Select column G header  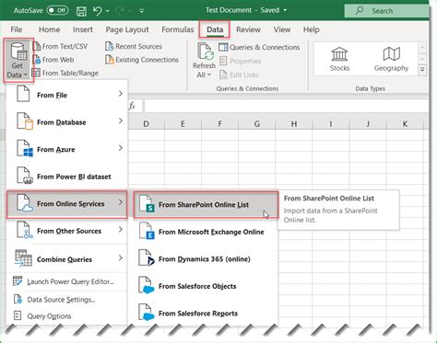[257, 124]
